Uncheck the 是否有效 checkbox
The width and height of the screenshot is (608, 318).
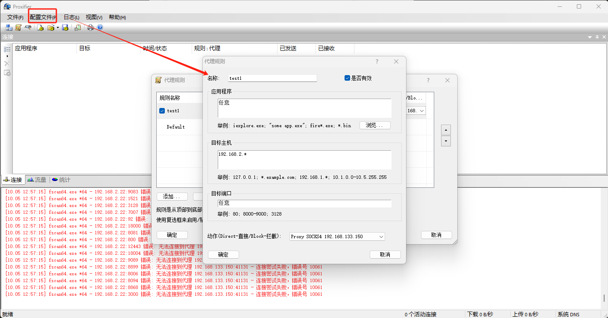point(347,78)
